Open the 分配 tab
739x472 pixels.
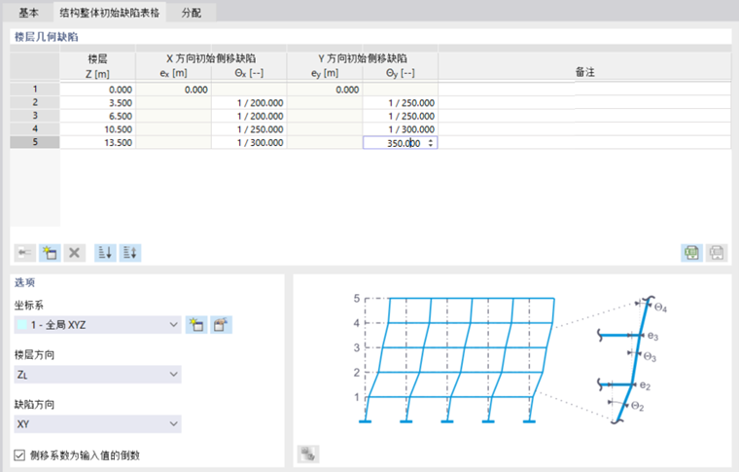coord(192,13)
